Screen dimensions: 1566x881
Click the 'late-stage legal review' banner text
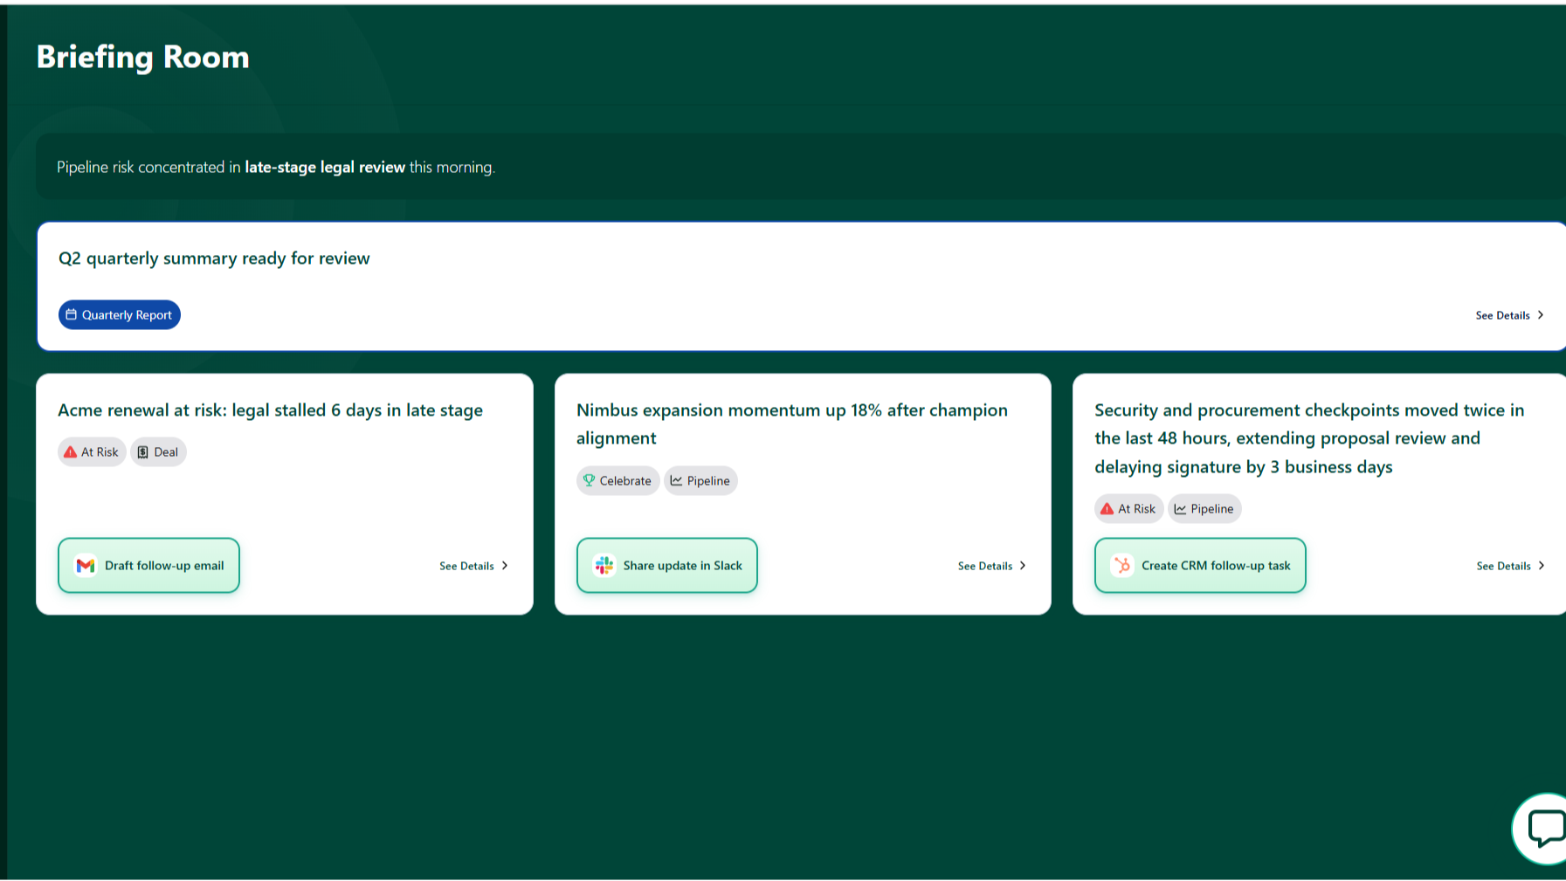[325, 167]
